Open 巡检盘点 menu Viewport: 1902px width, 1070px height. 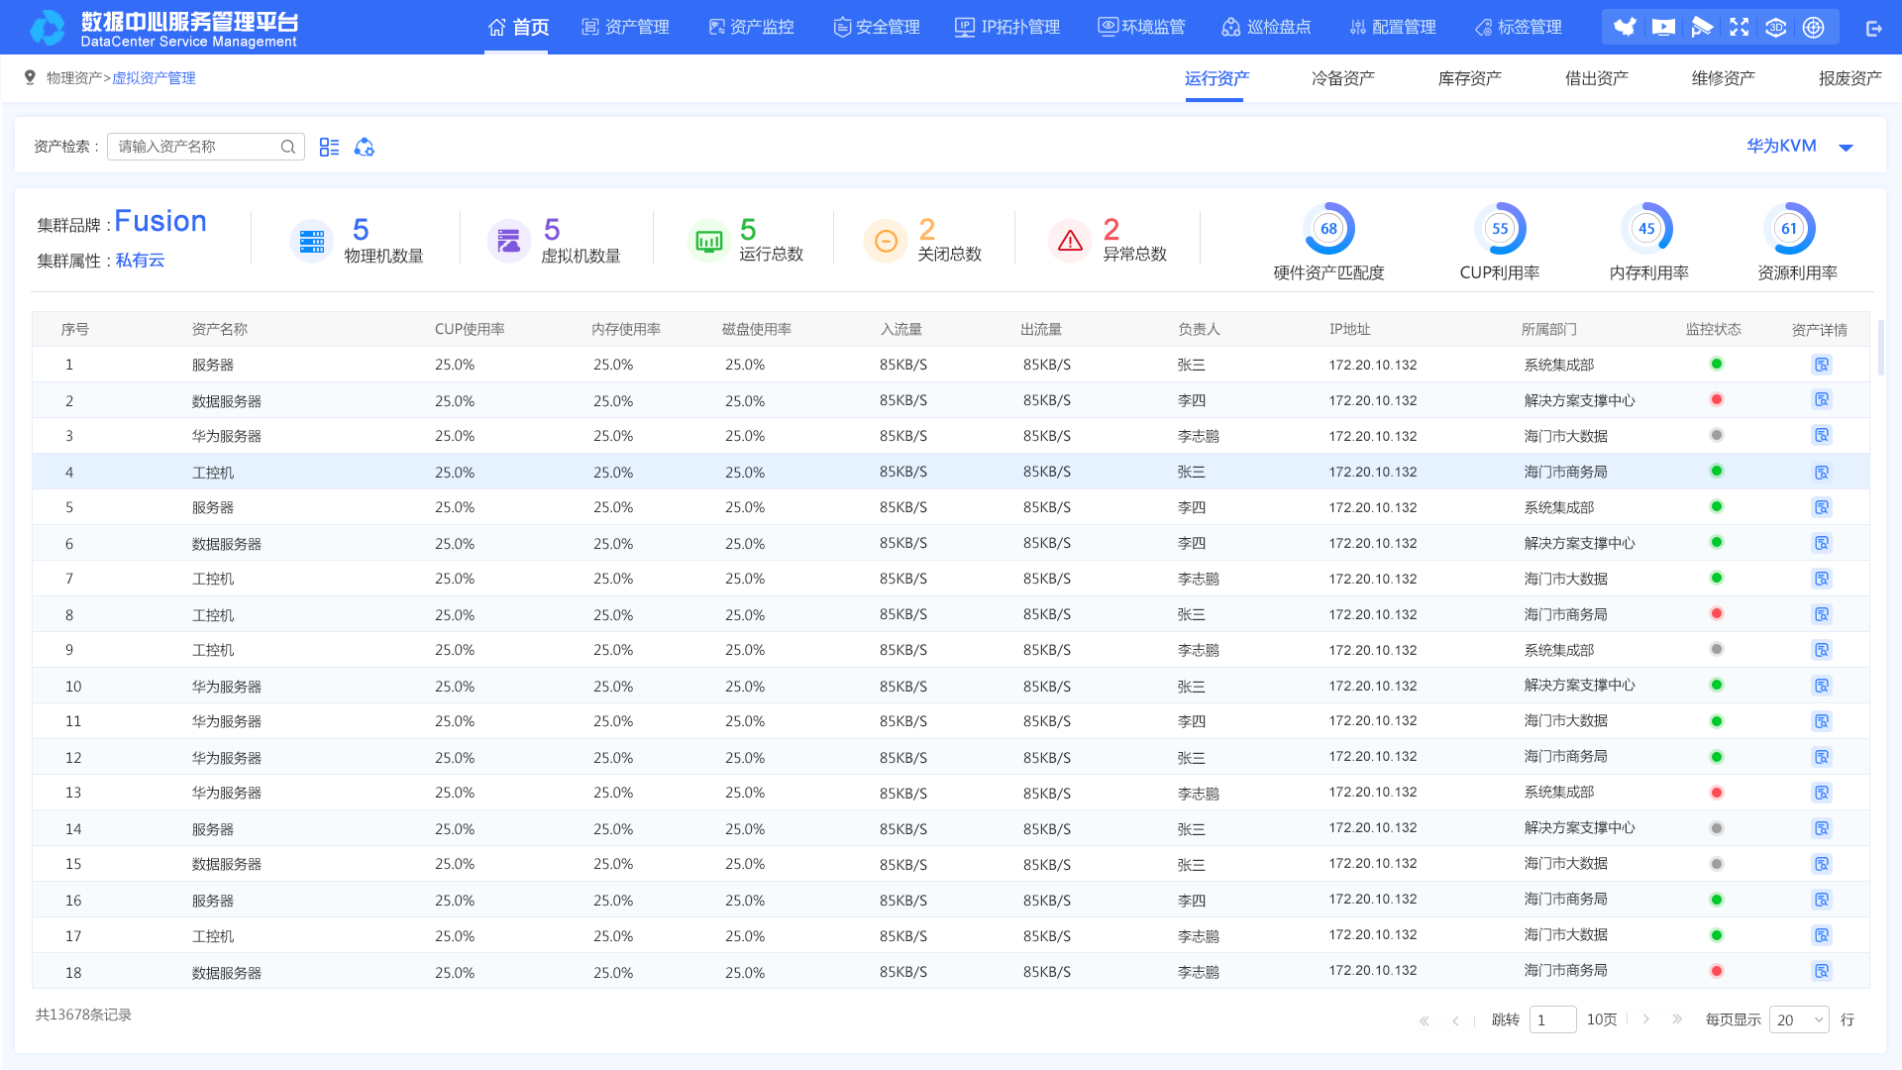click(x=1266, y=27)
